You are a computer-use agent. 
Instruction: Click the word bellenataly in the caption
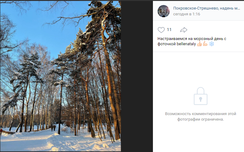point(186,44)
